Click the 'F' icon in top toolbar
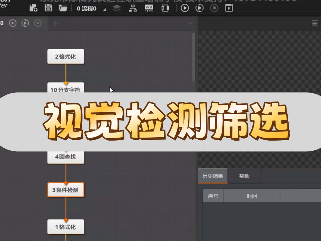 pos(229,8)
